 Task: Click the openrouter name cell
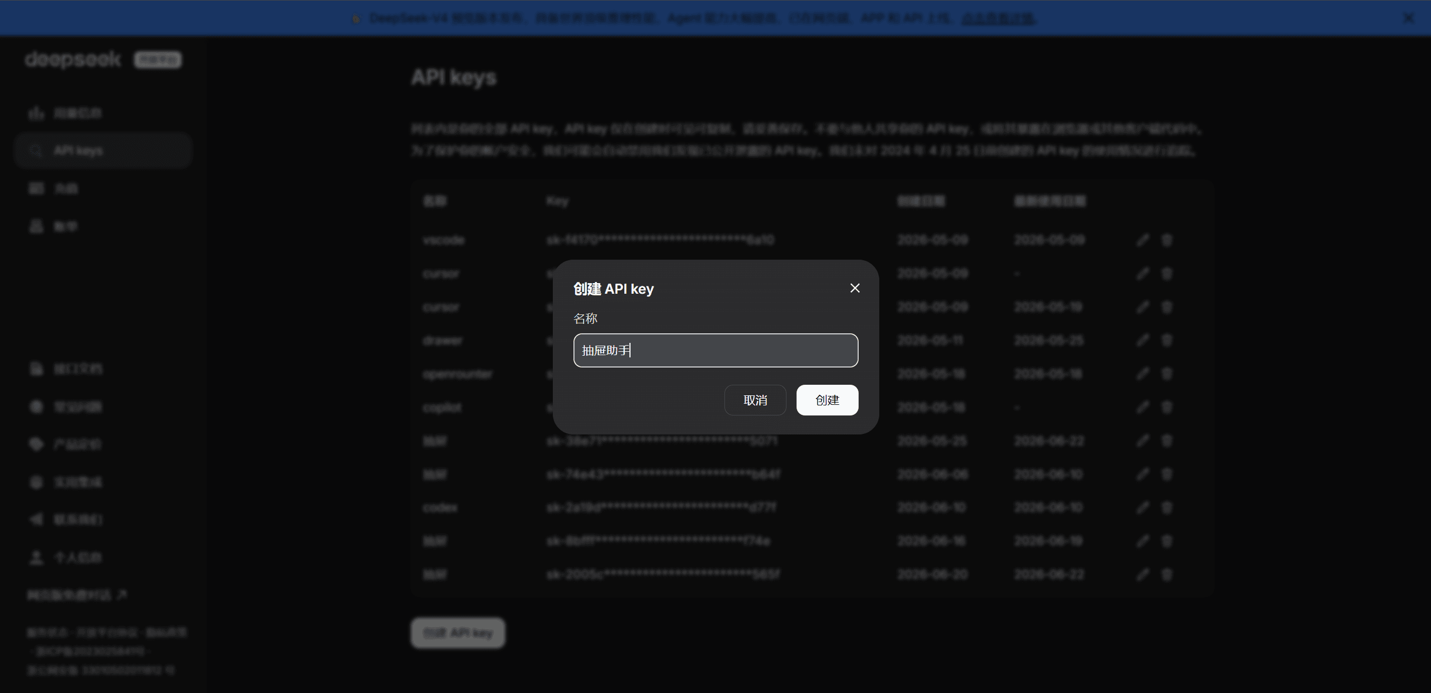pos(458,374)
